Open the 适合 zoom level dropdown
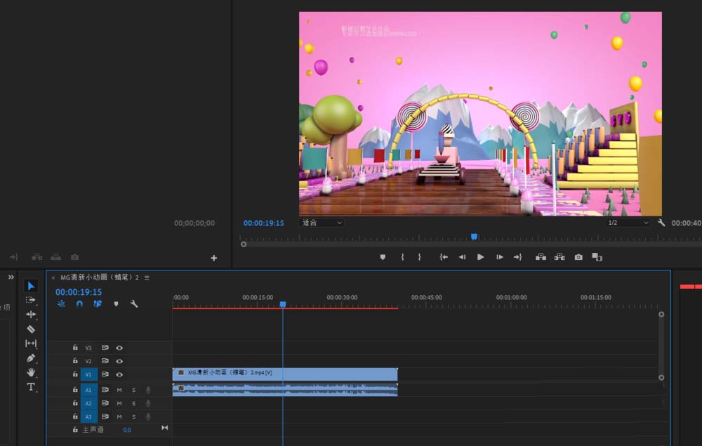The width and height of the screenshot is (702, 446). [x=322, y=223]
